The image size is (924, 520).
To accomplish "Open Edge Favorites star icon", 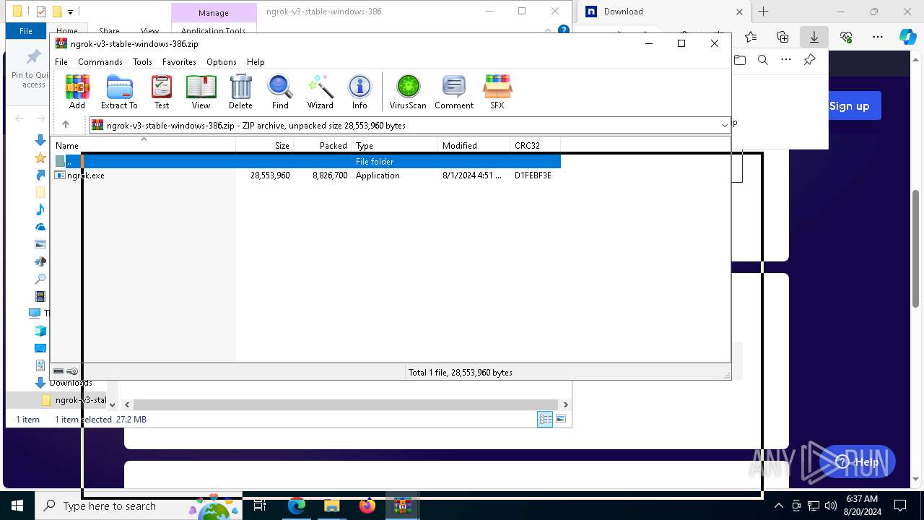I will click(x=751, y=37).
